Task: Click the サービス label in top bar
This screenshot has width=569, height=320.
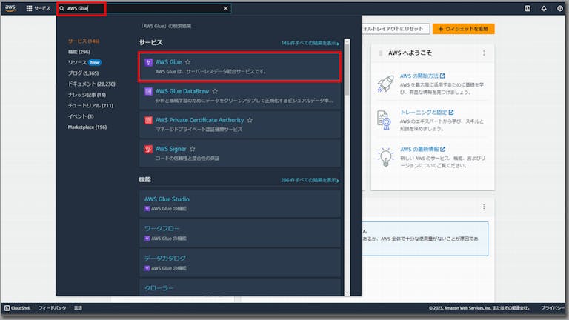Action: [42, 8]
